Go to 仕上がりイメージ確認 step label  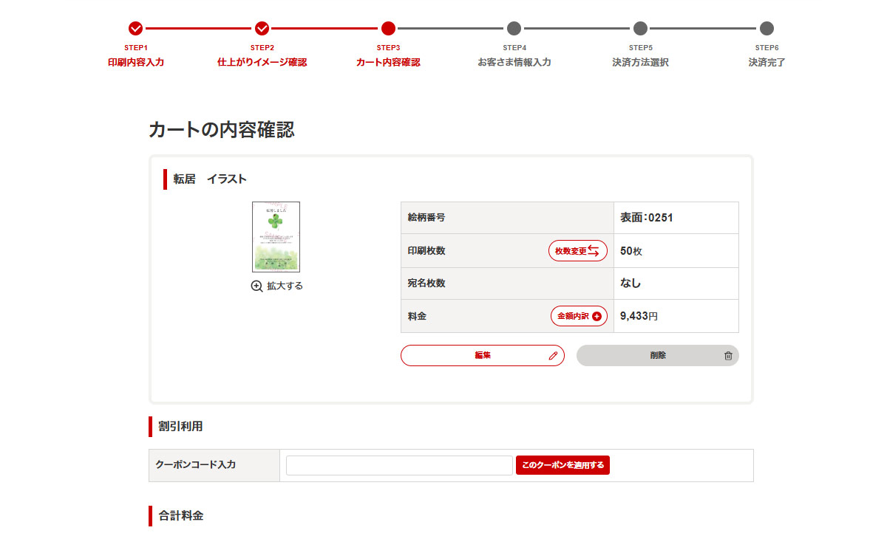(262, 63)
